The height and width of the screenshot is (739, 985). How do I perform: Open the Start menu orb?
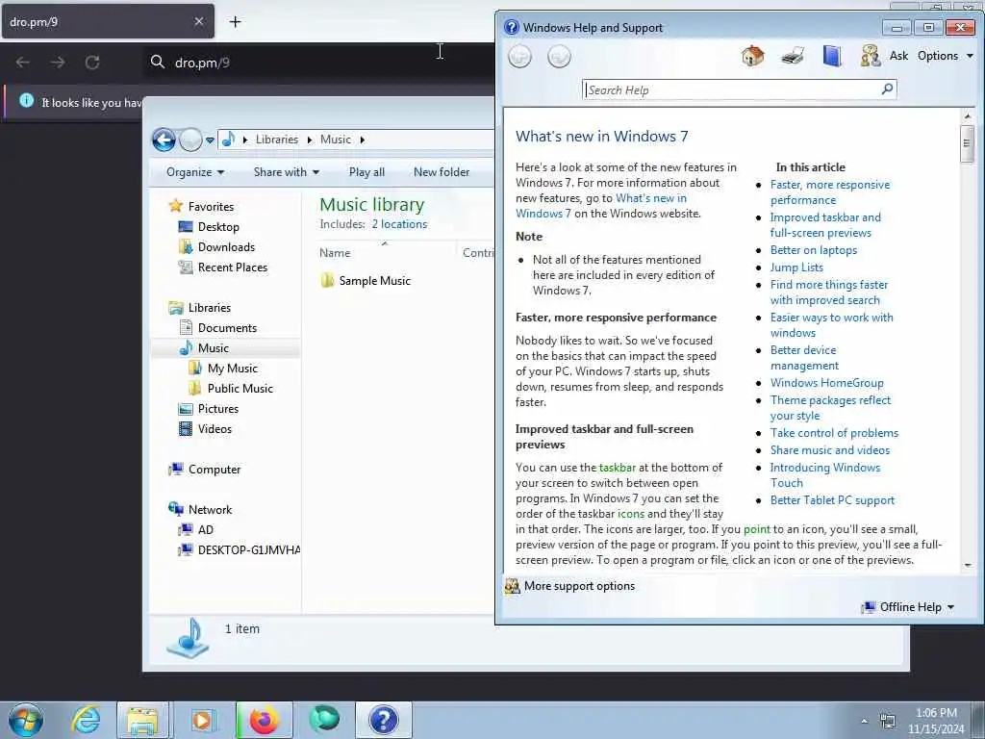pos(26,720)
